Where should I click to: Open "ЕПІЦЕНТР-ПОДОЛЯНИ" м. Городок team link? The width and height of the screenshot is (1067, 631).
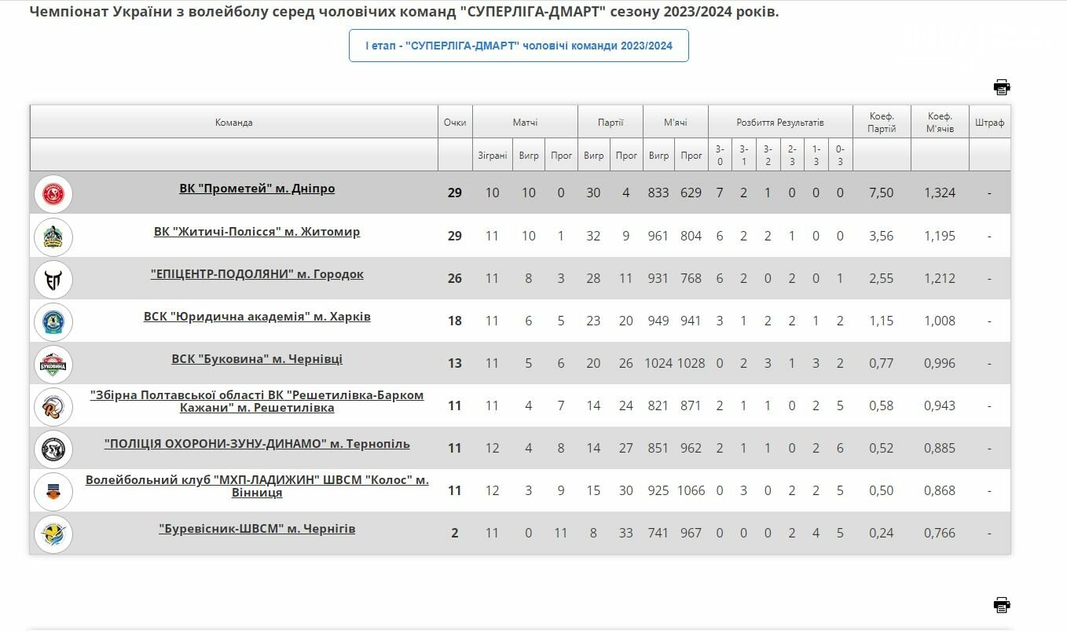pos(257,274)
